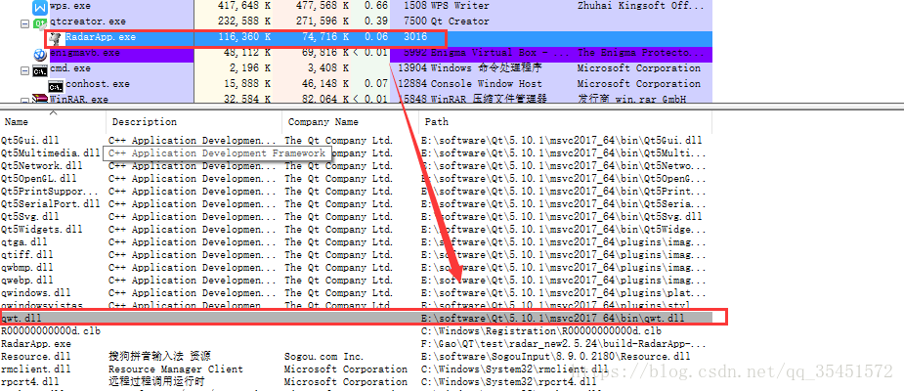Sort DLL list by Company Name column

click(x=323, y=121)
